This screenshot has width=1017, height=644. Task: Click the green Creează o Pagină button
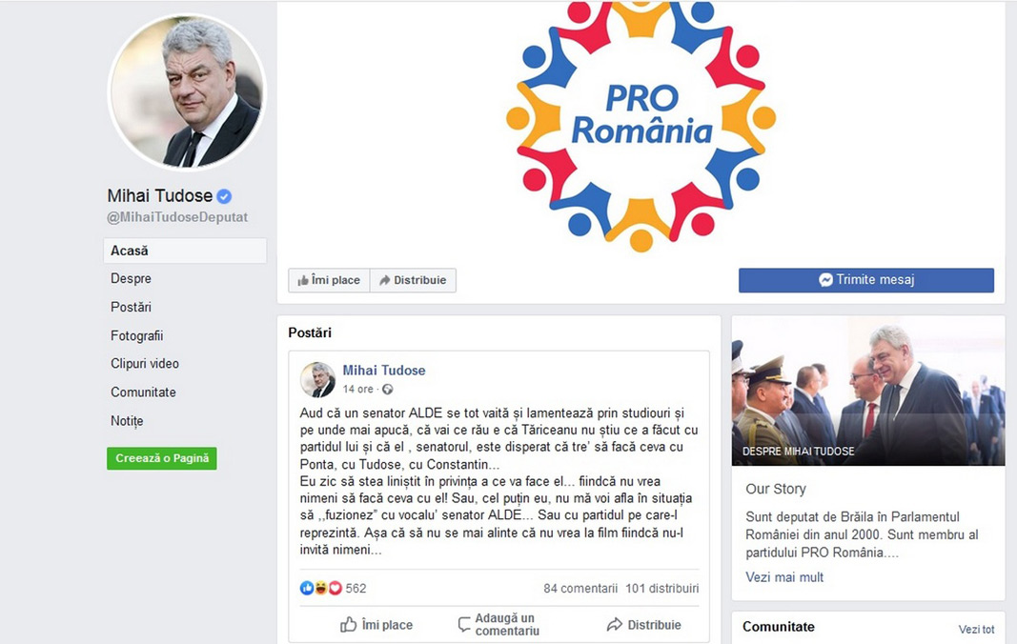(x=162, y=458)
